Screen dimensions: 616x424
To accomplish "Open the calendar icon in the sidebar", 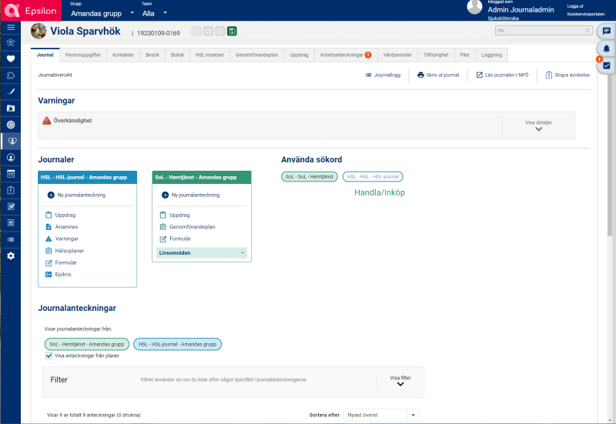I will pos(11,174).
